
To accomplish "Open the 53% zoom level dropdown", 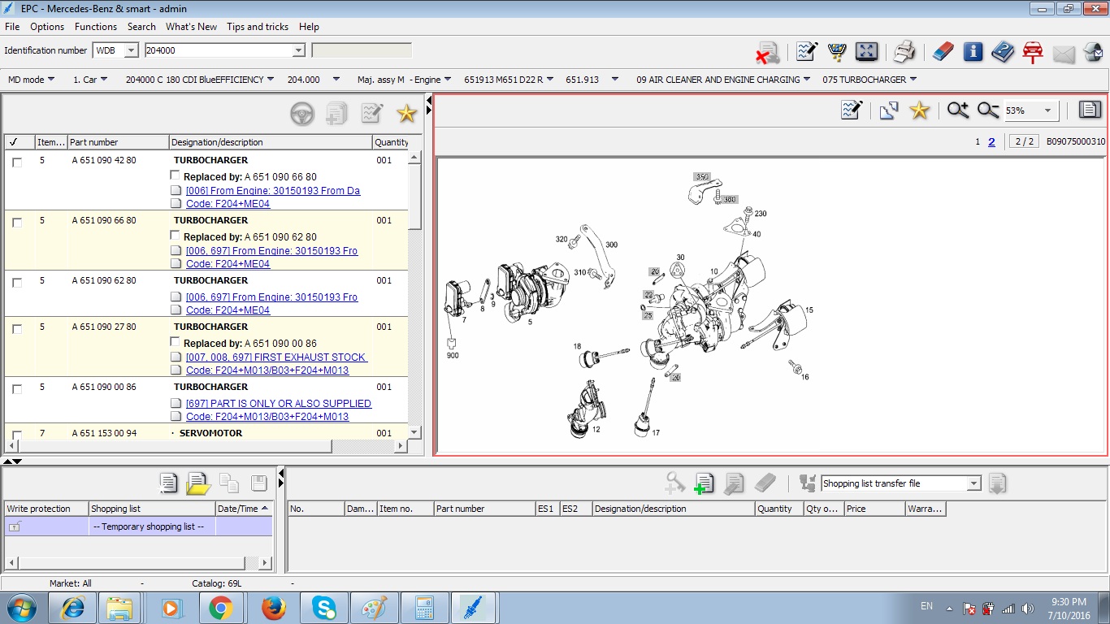I will tap(1047, 110).
